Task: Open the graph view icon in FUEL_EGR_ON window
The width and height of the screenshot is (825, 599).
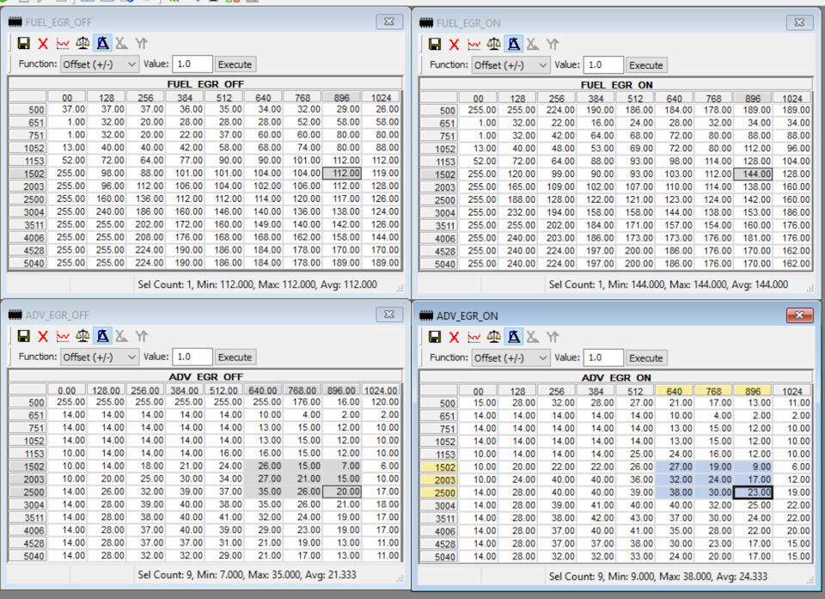Action: pyautogui.click(x=474, y=44)
